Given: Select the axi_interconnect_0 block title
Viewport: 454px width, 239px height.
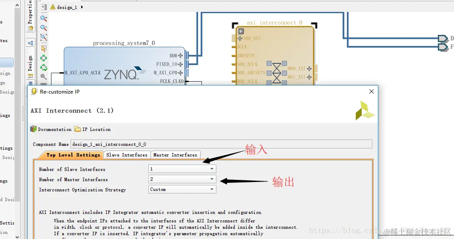Looking at the screenshot, I should (275, 23).
